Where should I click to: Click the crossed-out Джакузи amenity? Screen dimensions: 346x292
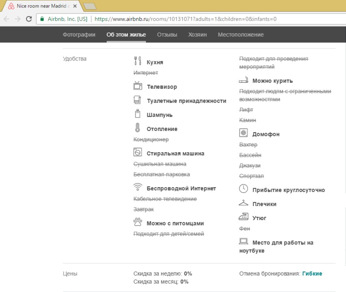(x=250, y=166)
